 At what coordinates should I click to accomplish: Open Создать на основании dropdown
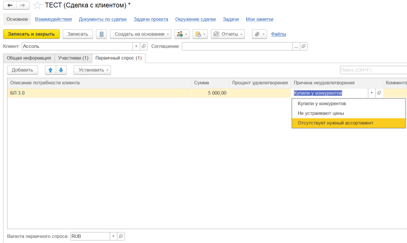point(140,34)
